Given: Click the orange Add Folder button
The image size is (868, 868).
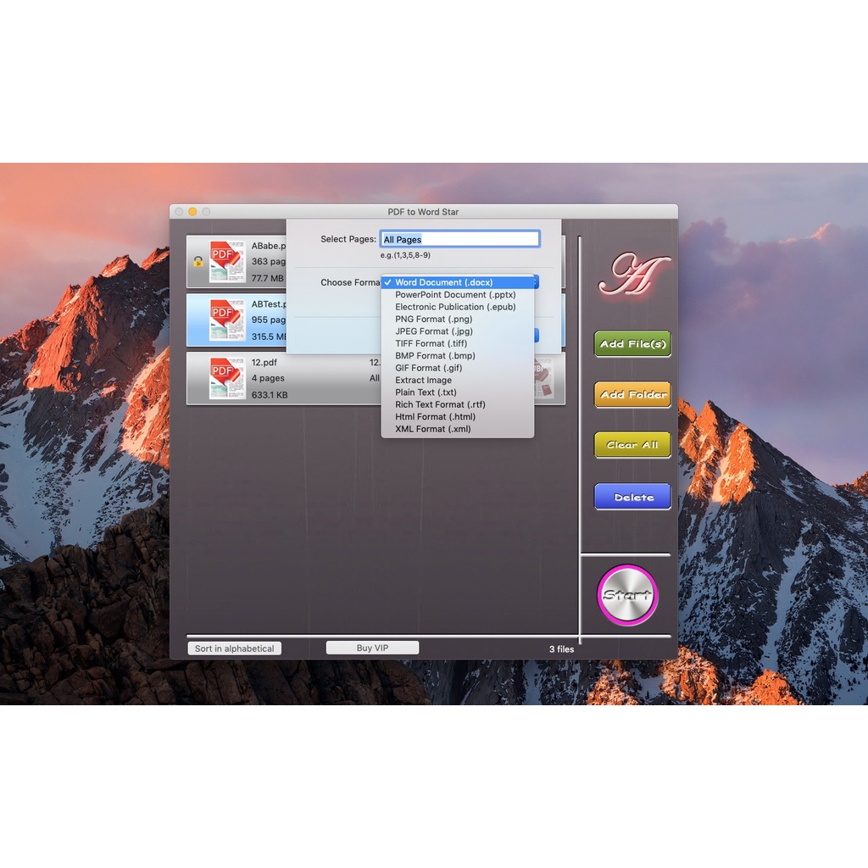Looking at the screenshot, I should tap(632, 394).
